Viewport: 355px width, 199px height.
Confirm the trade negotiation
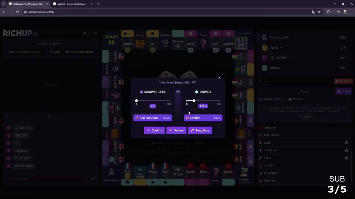(154, 130)
